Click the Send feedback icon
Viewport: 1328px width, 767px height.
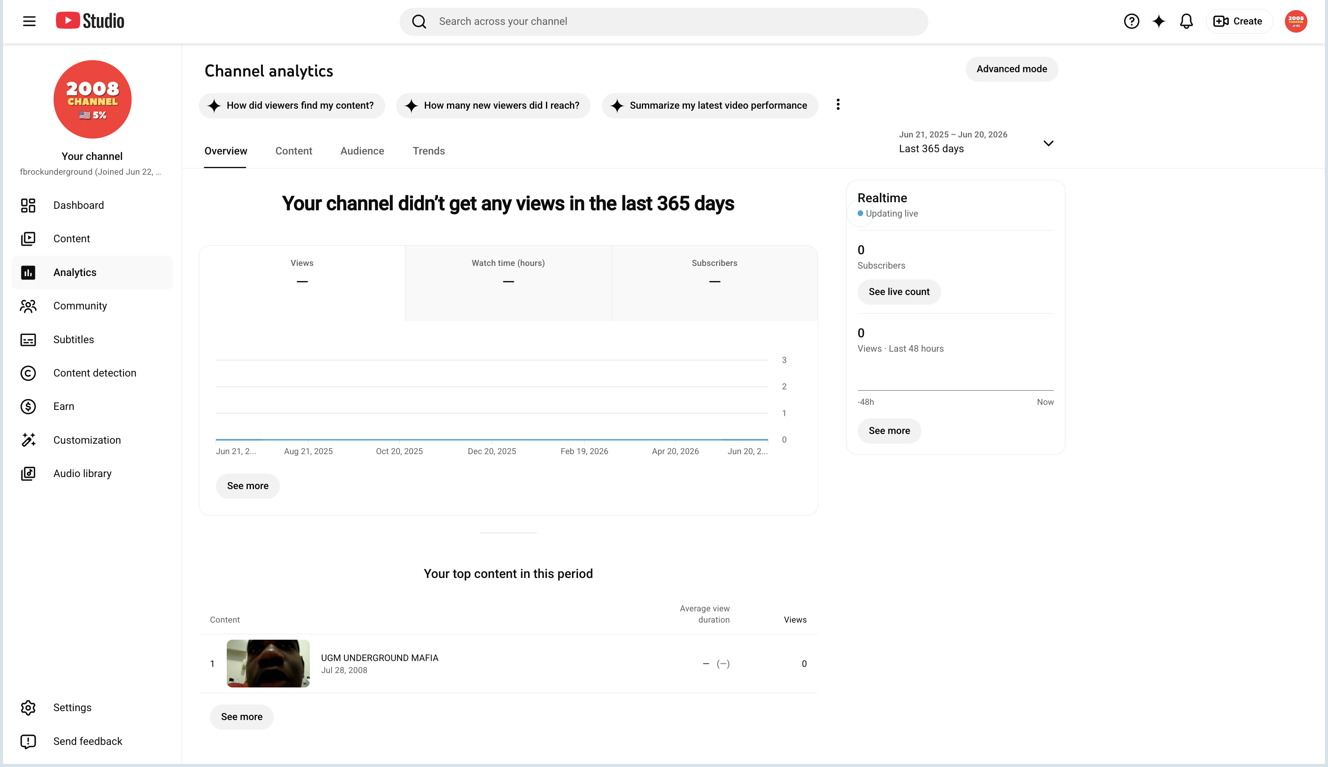tap(28, 741)
